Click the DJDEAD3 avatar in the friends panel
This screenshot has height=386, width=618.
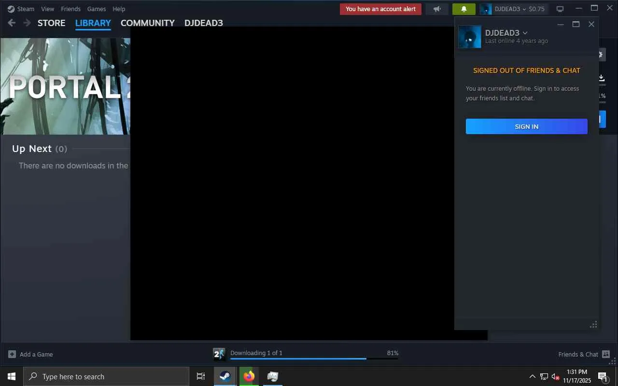click(x=470, y=37)
